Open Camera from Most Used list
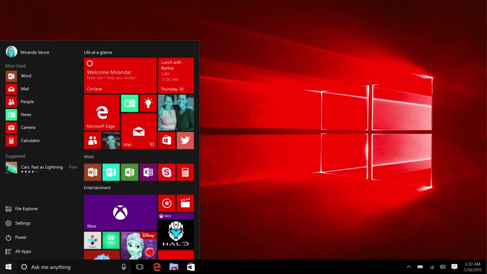487x274 pixels. point(41,127)
